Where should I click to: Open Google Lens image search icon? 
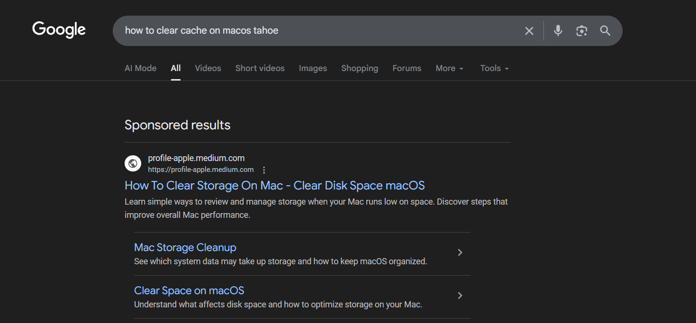581,31
